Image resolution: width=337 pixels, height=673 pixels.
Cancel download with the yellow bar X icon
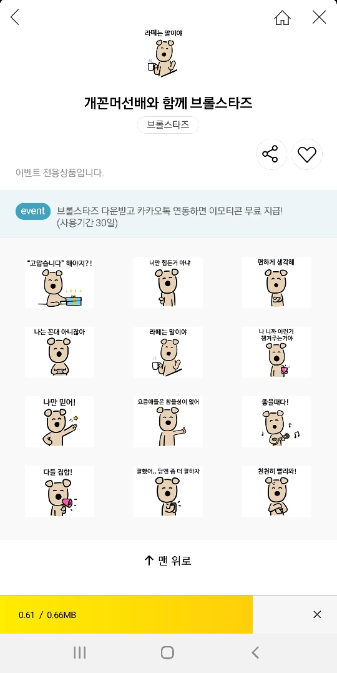pos(317,615)
